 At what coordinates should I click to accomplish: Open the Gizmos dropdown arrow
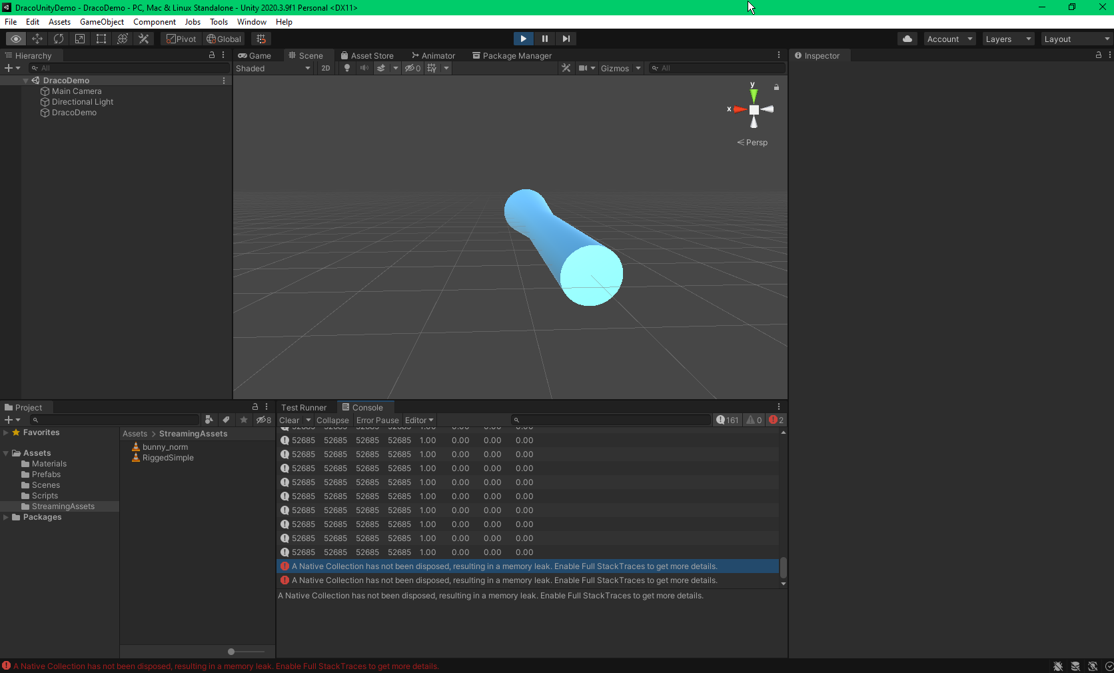pos(638,68)
